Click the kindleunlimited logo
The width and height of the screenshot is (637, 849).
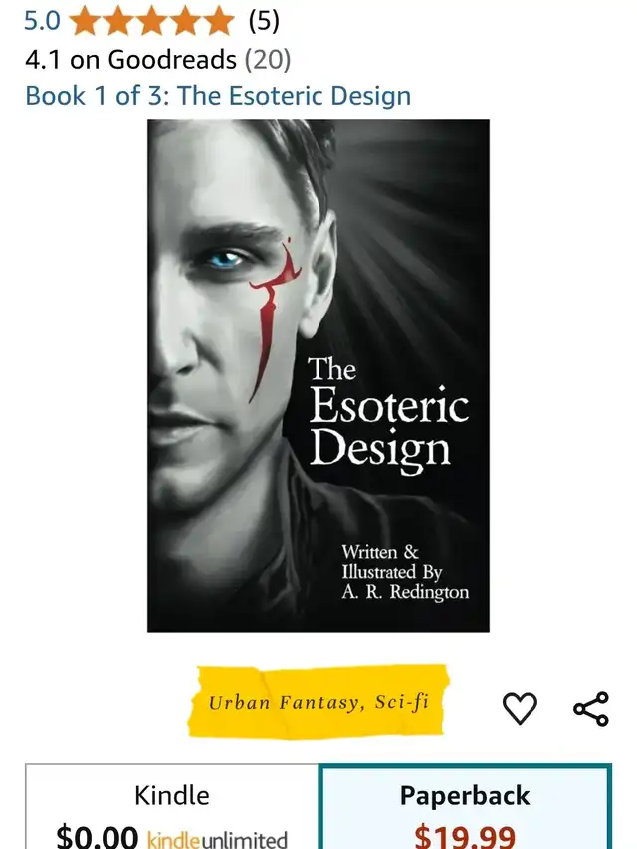(217, 840)
